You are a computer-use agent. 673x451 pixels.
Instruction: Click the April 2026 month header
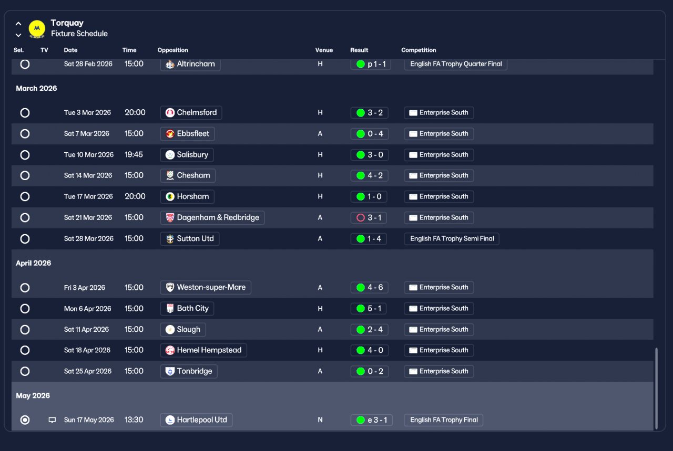coord(34,264)
